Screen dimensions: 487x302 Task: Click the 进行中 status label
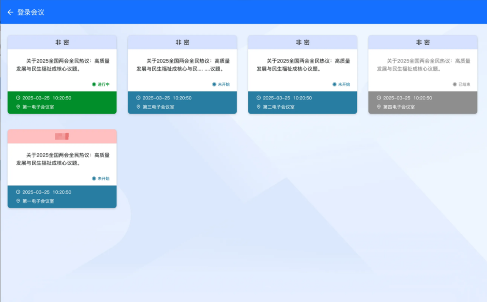point(103,84)
